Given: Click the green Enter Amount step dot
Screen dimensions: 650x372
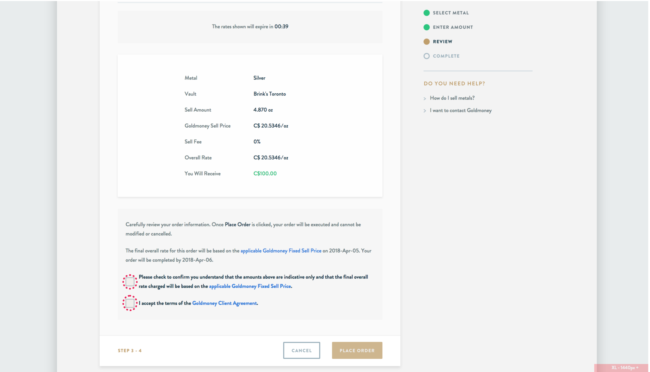Looking at the screenshot, I should 427,27.
